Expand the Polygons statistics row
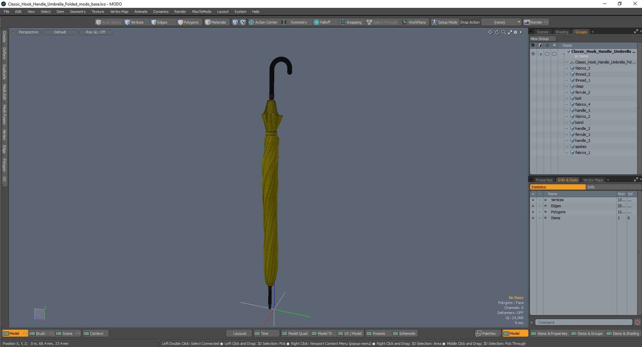642x347 pixels. (546, 212)
